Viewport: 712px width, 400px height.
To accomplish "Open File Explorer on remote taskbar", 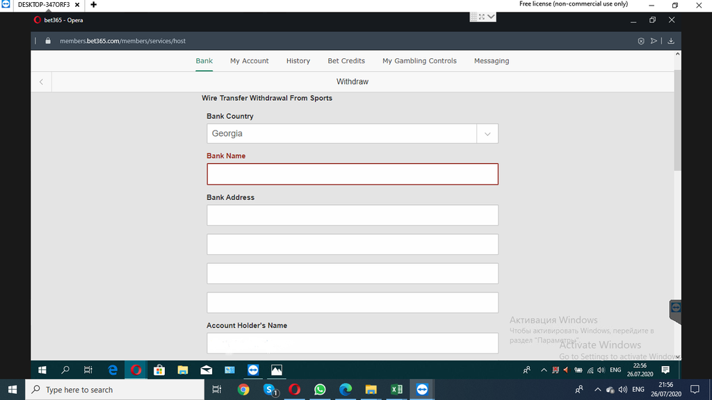I will click(183, 370).
